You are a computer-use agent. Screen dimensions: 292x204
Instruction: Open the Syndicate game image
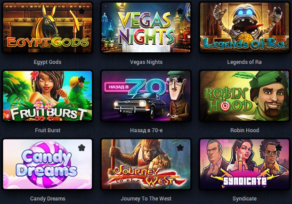click(244, 164)
